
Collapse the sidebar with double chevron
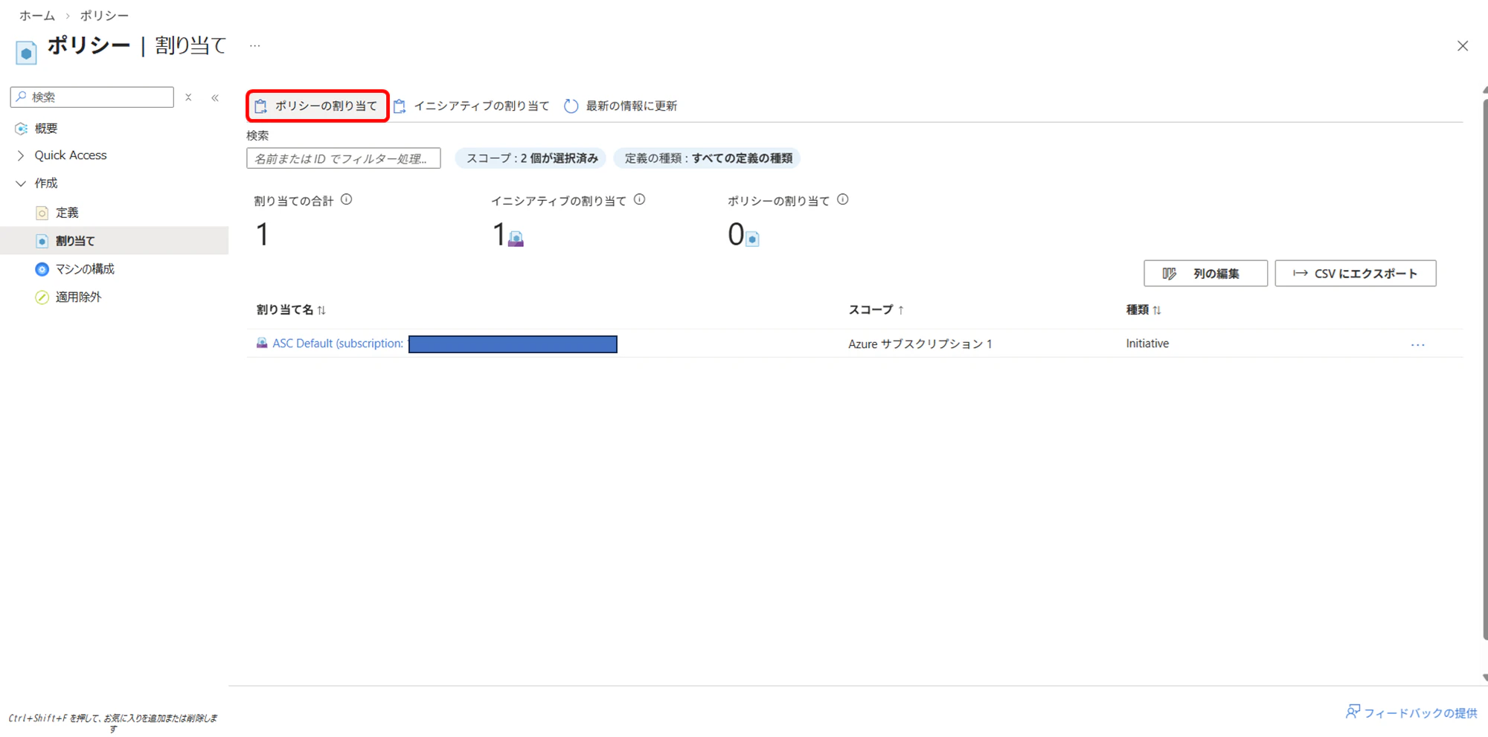tap(215, 97)
